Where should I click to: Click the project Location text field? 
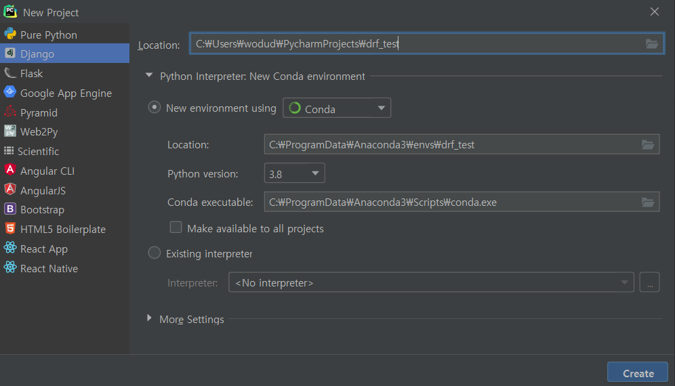pyautogui.click(x=413, y=44)
